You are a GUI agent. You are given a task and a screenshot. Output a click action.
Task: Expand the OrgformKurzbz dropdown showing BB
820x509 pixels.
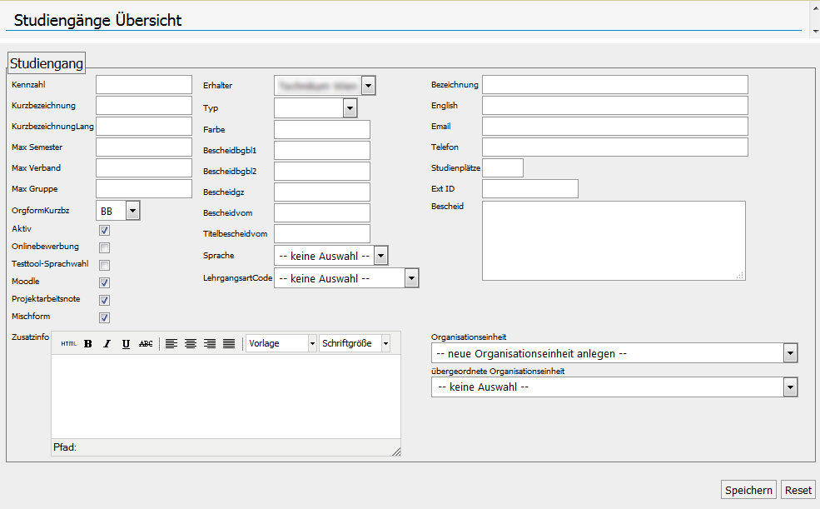pyautogui.click(x=132, y=211)
